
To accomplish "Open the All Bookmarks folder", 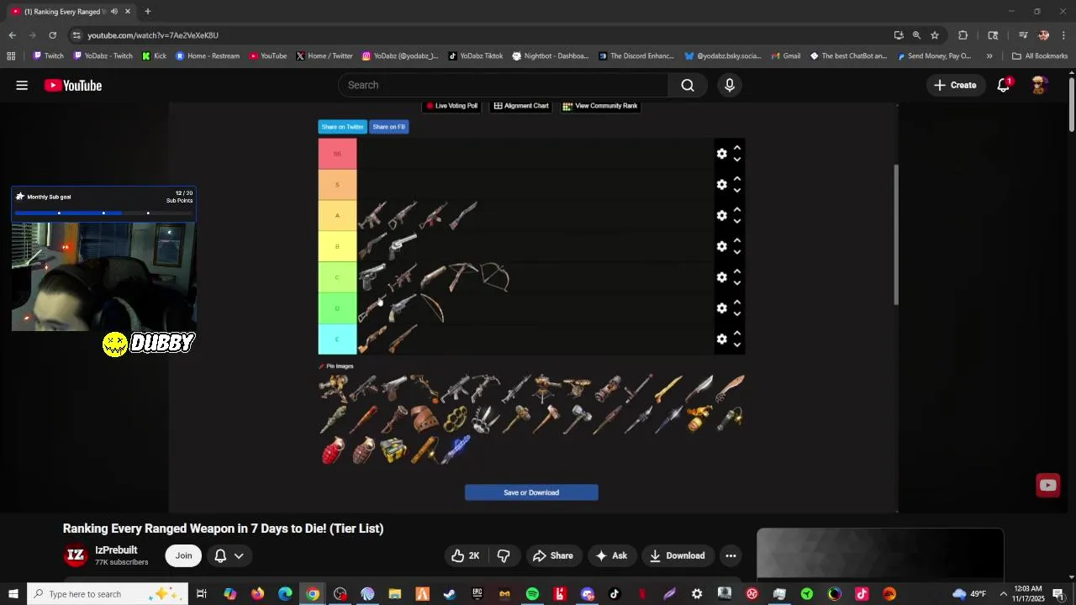I will point(1040,56).
